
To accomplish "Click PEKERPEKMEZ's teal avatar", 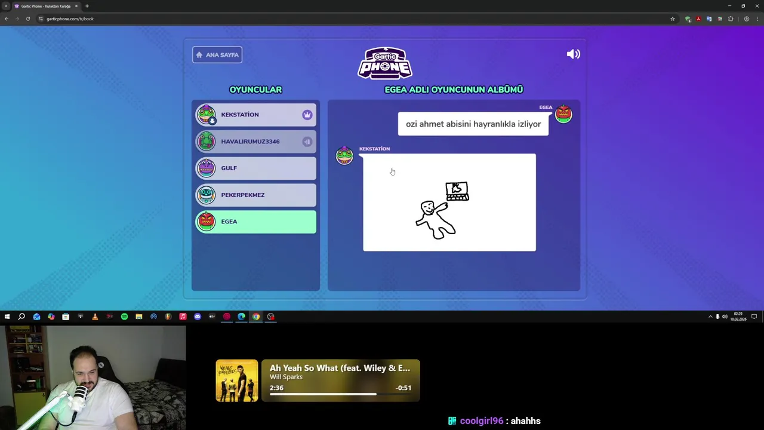I will click(x=206, y=195).
